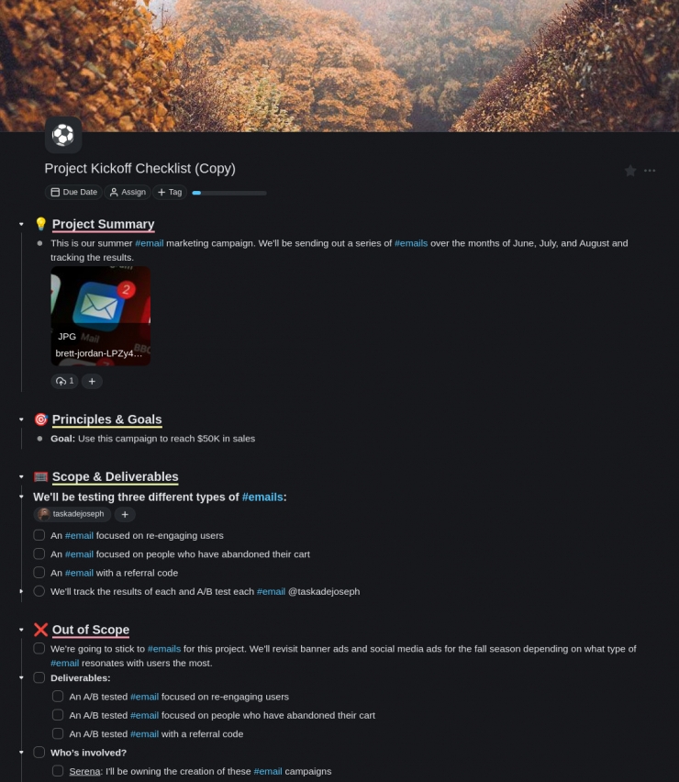Add assignee with plus next to taskadejoseph
The width and height of the screenshot is (679, 782).
[125, 514]
